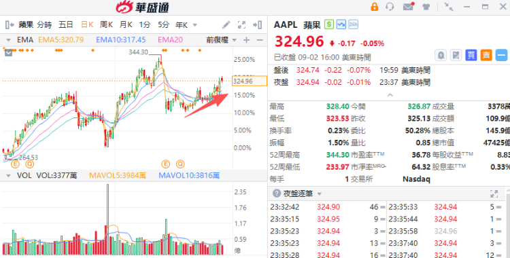Click the blue trend line badge
Screen dimensions: 510x258
click(341, 24)
